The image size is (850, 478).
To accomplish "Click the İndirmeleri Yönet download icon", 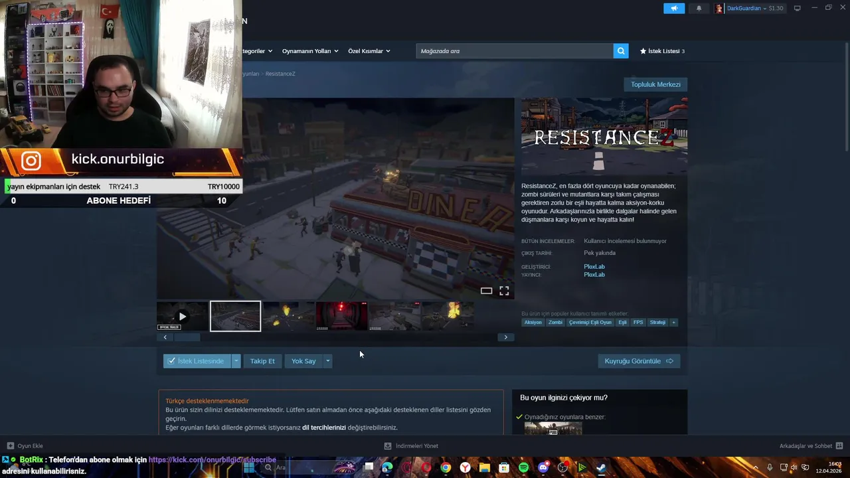I will [388, 446].
